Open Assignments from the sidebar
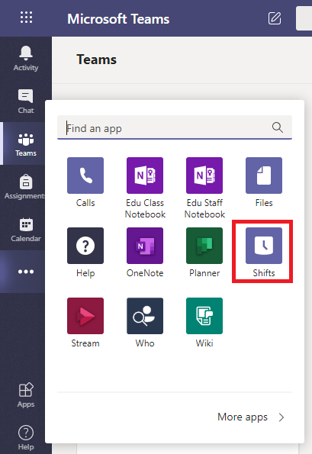Image resolution: width=312 pixels, height=454 pixels. [x=26, y=186]
